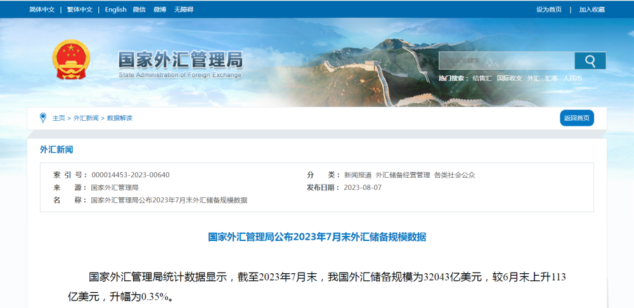This screenshot has width=634, height=308.
Task: Open 外汇新闻 in the breadcrumb
Action: (86, 118)
